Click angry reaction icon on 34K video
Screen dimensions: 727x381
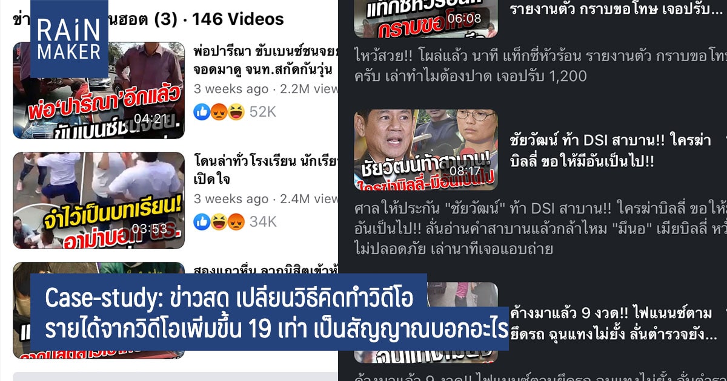coord(236,222)
